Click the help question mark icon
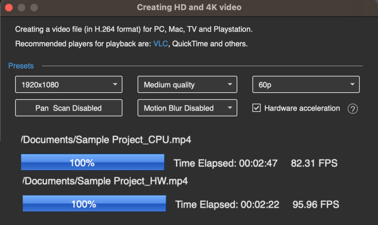Viewport: 378px width, 225px height. 352,109
